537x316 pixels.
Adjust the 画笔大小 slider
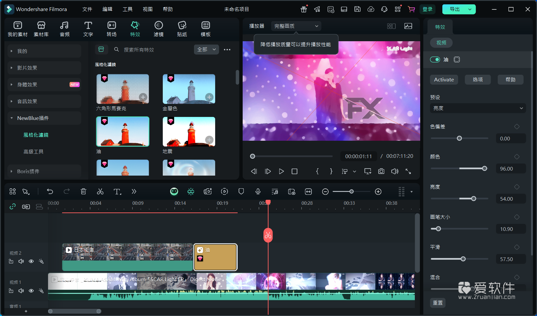[459, 229]
